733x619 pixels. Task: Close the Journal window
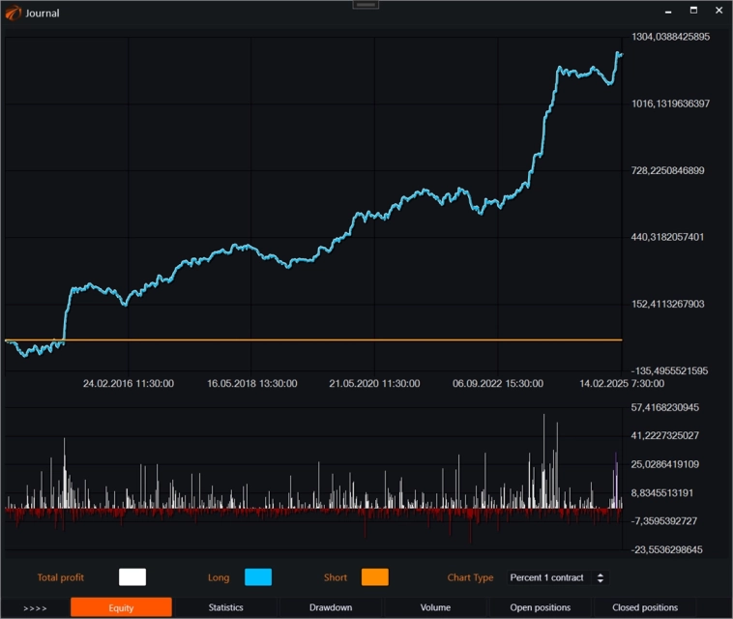point(718,11)
